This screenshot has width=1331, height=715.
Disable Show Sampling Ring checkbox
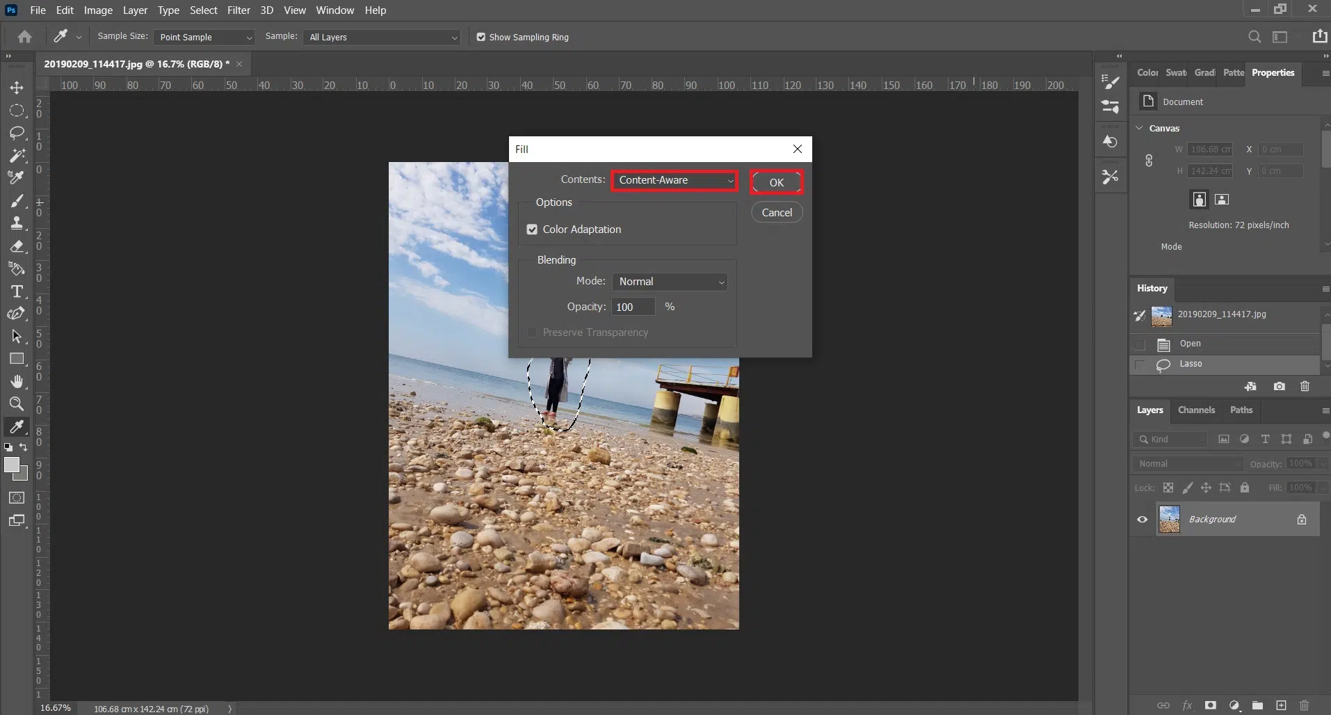pos(481,38)
